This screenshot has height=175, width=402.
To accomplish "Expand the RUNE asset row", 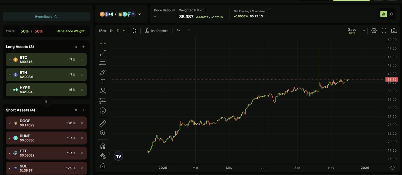I will coord(9,138).
